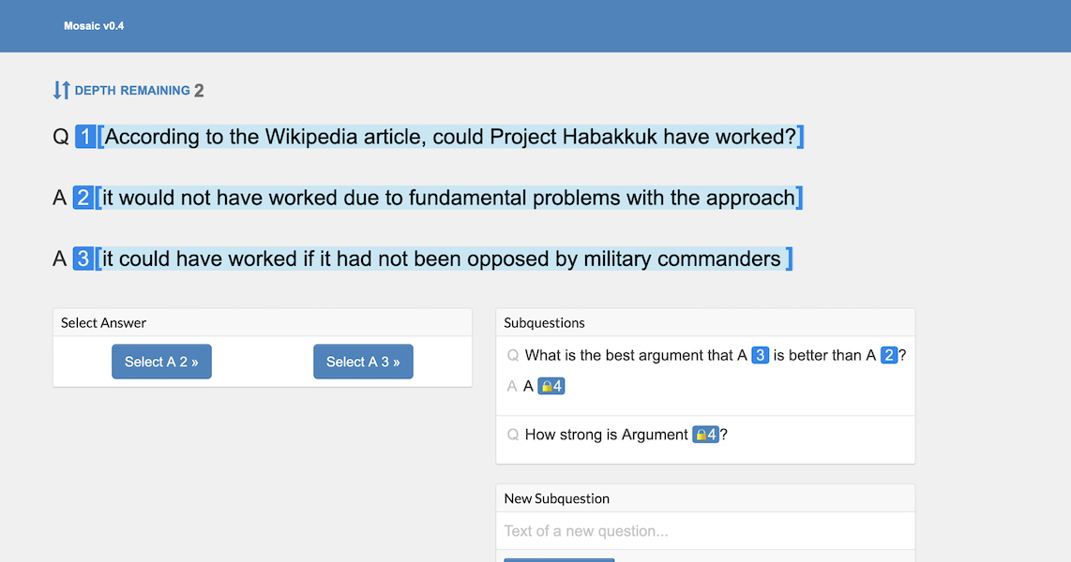Collapse pointer 3 in the second answer
The height and width of the screenshot is (562, 1071).
pyautogui.click(x=83, y=259)
